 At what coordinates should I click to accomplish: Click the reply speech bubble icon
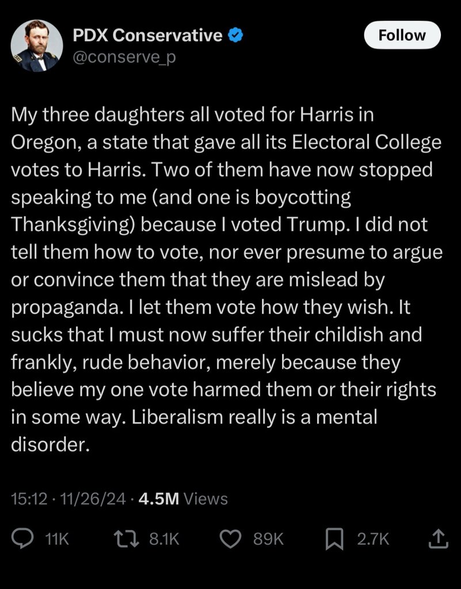click(22, 538)
